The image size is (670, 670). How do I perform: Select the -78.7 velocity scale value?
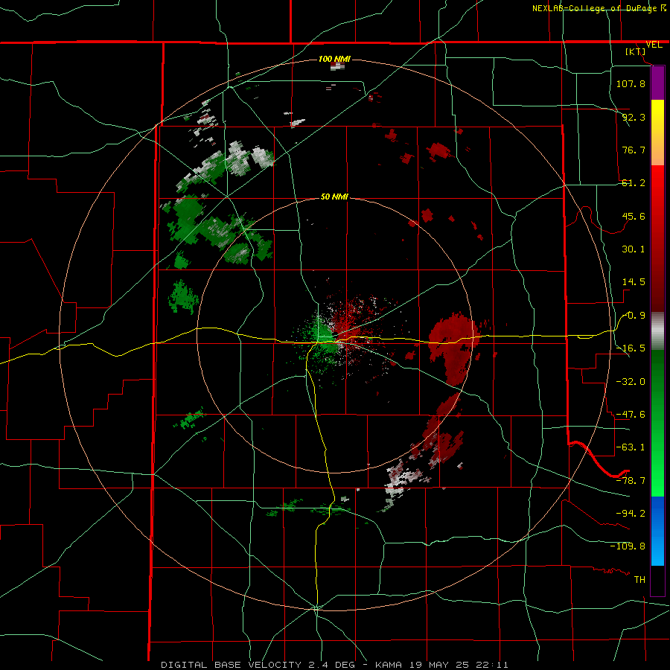(x=631, y=481)
